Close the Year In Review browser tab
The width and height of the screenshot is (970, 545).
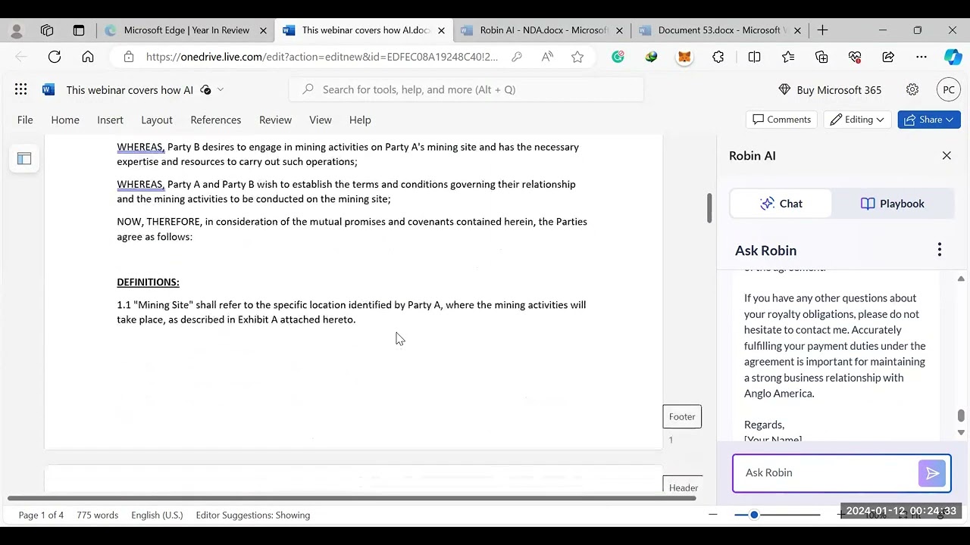point(263,30)
